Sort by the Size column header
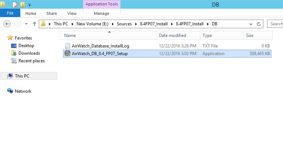The image size is (283, 159). click(x=258, y=35)
